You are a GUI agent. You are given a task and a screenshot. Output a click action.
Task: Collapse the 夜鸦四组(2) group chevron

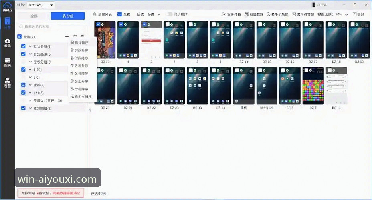click(30, 108)
